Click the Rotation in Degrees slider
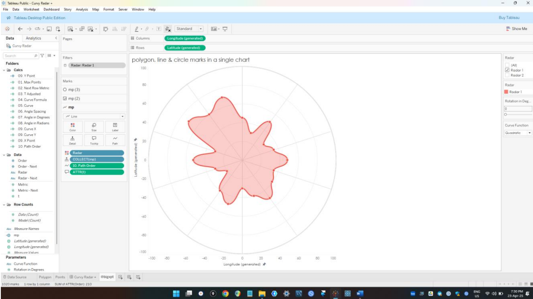Image resolution: width=533 pixels, height=299 pixels. click(x=518, y=114)
